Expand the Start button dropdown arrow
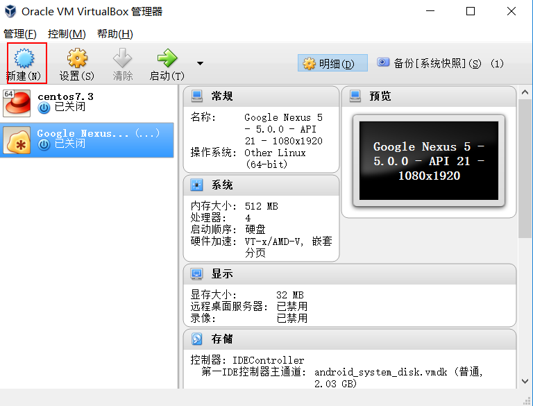 click(x=200, y=63)
